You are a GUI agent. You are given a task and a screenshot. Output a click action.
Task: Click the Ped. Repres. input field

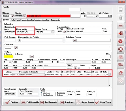coord(10,40)
